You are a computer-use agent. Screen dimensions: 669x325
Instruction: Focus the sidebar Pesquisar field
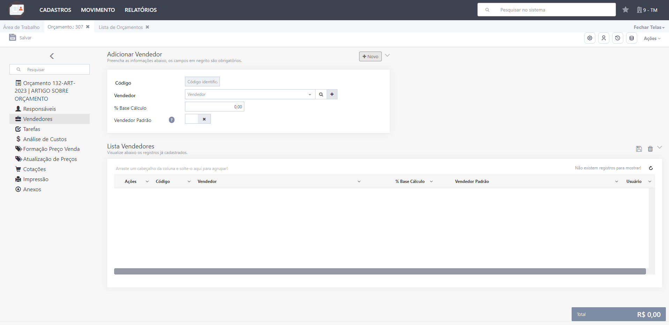tap(50, 69)
